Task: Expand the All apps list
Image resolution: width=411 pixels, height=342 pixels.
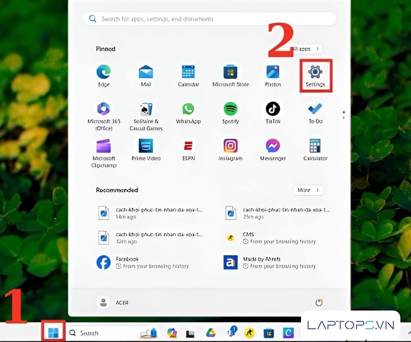Action: [307, 49]
